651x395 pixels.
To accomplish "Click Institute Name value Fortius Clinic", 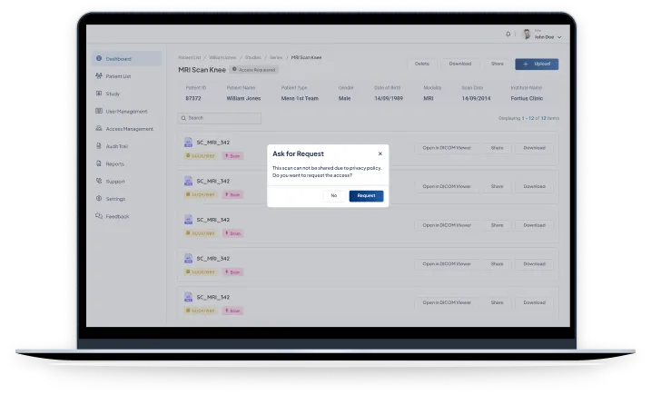I will coord(527,98).
